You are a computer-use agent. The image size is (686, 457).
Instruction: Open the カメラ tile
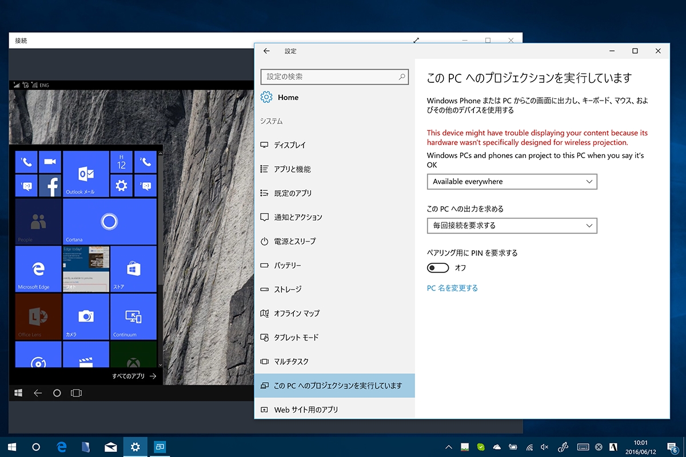coord(86,316)
